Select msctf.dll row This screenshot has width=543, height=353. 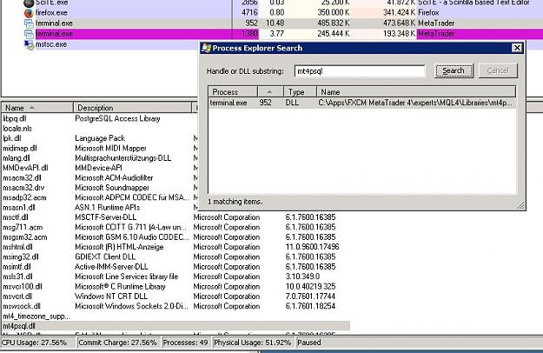coord(16,217)
